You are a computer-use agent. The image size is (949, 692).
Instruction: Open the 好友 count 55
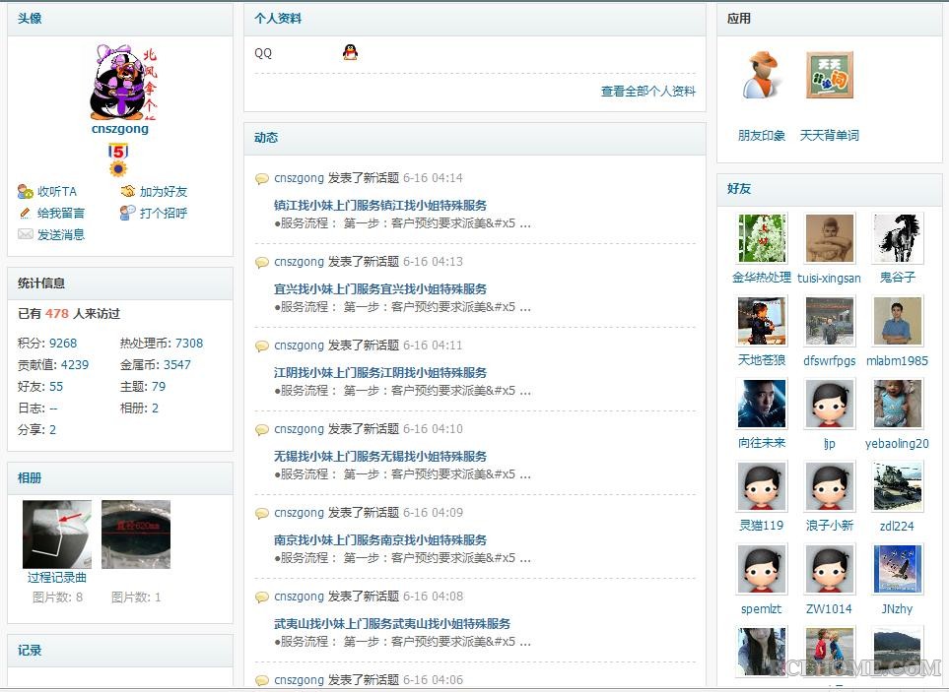tap(56, 387)
